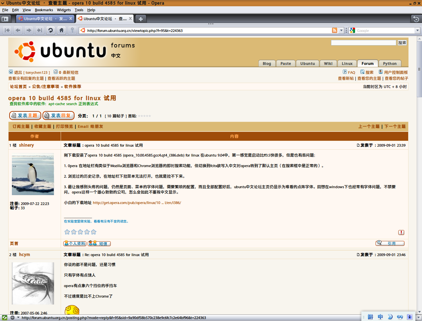Open the Tools menu
Image resolution: width=422 pixels, height=321 pixels.
pyautogui.click(x=79, y=10)
